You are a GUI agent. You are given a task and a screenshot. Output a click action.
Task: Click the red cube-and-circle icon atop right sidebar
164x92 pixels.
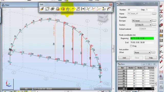(161, 6)
